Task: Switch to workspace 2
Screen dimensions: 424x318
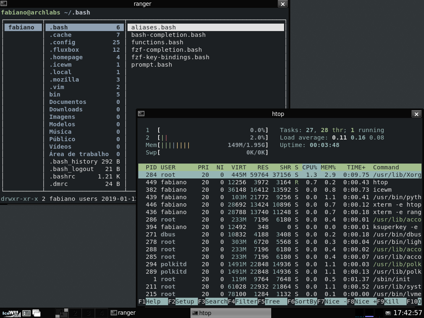Action: [x=75, y=313]
